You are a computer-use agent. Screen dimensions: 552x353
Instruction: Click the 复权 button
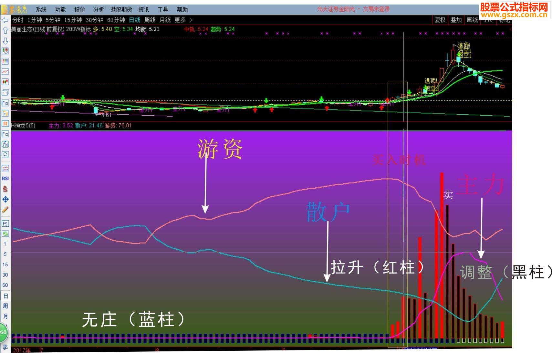[440, 20]
